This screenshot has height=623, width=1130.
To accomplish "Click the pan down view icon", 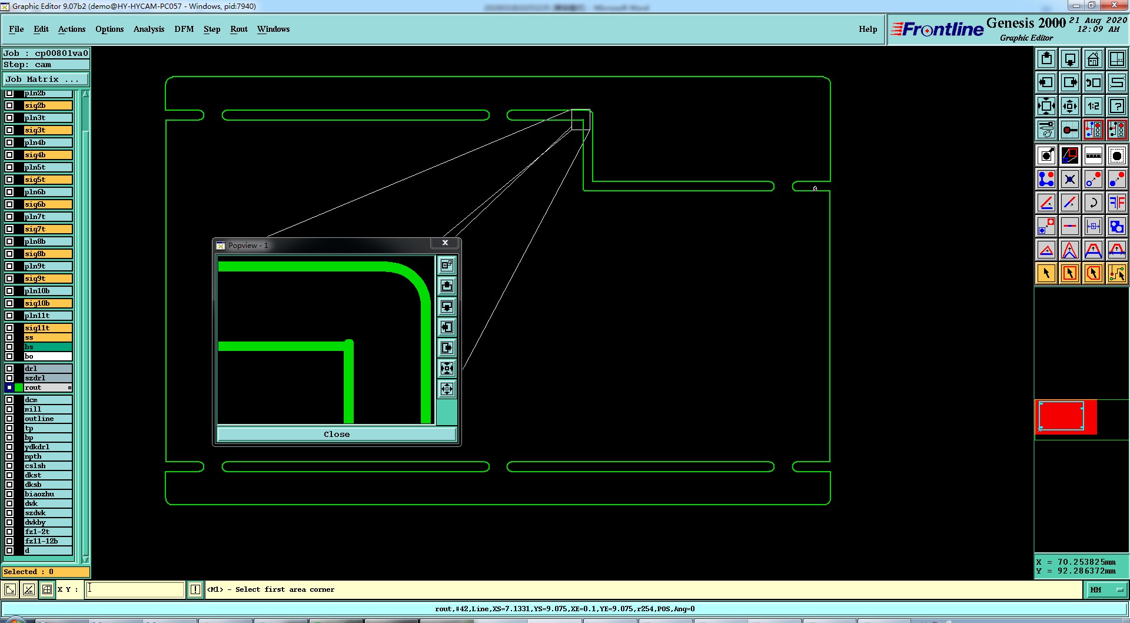I will (x=1070, y=59).
